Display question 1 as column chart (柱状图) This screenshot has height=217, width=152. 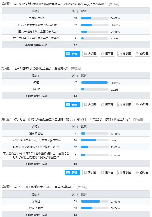point(125,54)
